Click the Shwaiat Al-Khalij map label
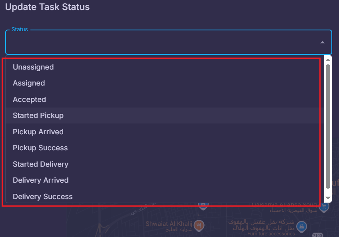This screenshot has width=339, height=237. tap(169, 224)
